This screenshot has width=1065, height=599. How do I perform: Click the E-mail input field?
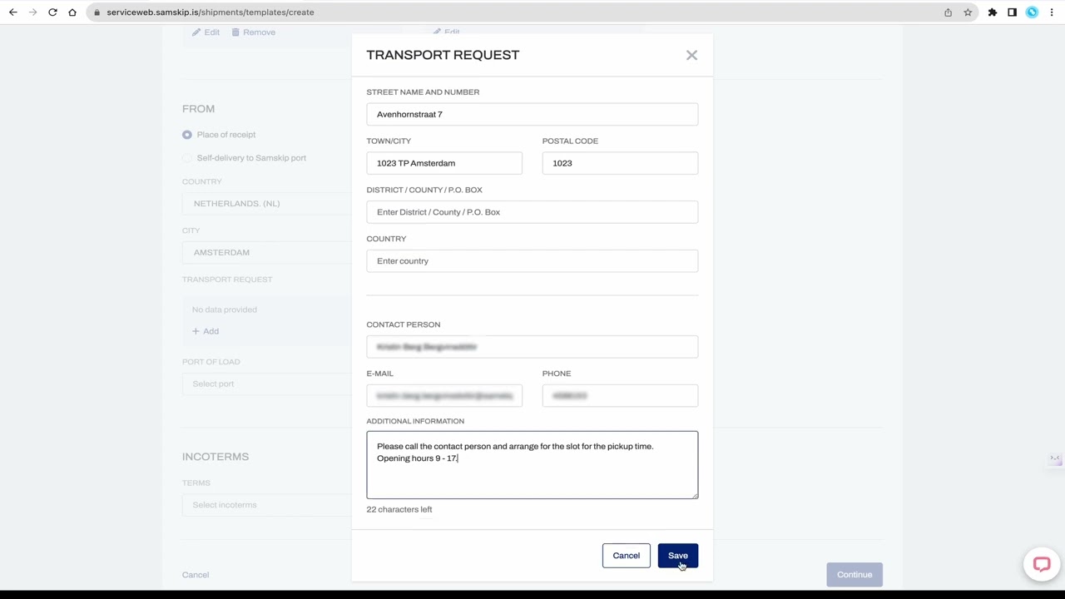coord(444,396)
